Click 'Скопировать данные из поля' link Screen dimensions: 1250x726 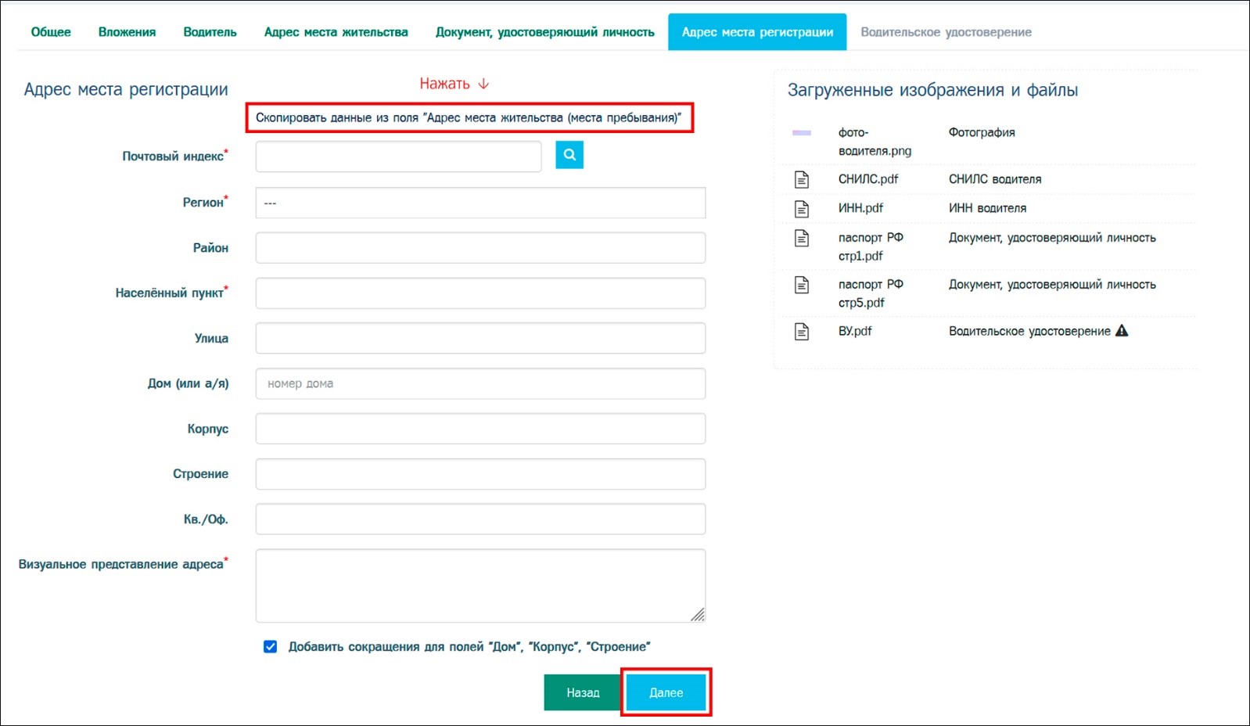tap(469, 117)
